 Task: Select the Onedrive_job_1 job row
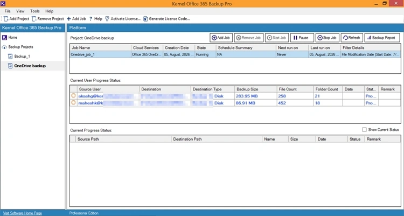tap(235, 54)
